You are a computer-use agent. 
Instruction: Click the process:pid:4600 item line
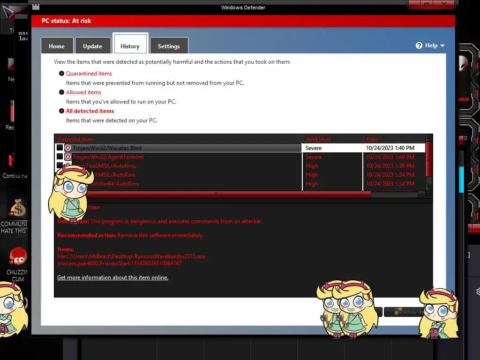[120, 263]
